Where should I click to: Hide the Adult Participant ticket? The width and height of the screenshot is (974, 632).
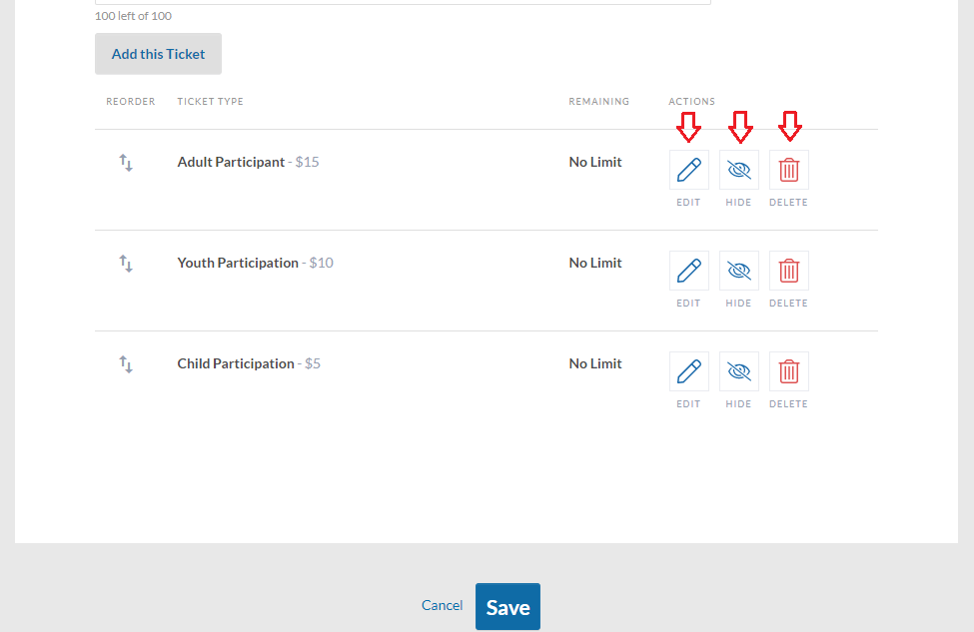click(x=739, y=170)
